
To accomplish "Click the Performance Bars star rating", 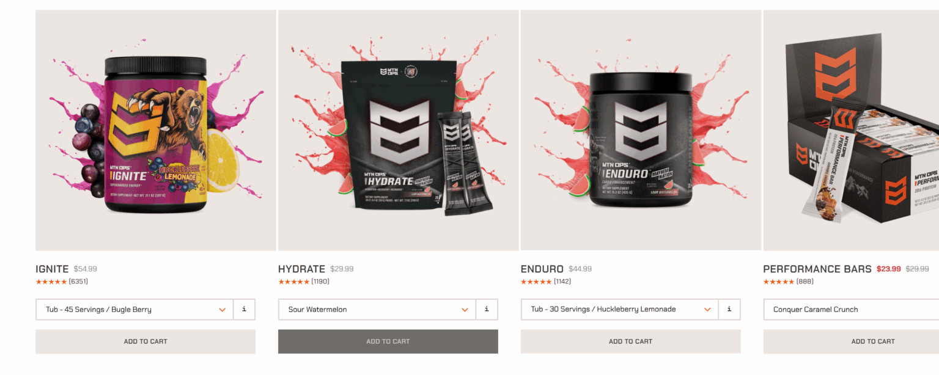I will tap(779, 282).
